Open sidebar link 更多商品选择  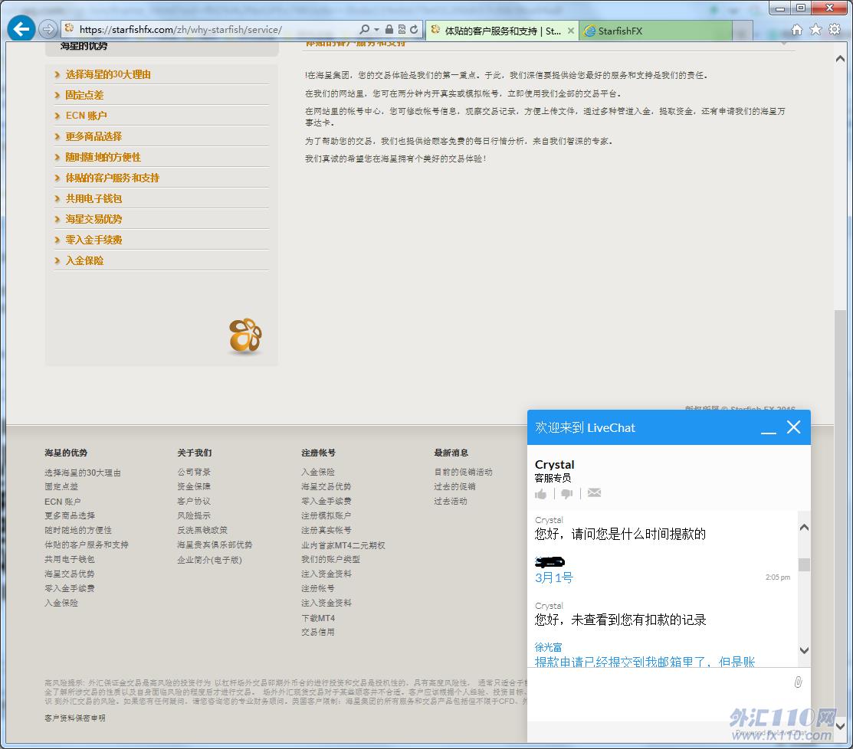click(x=94, y=136)
